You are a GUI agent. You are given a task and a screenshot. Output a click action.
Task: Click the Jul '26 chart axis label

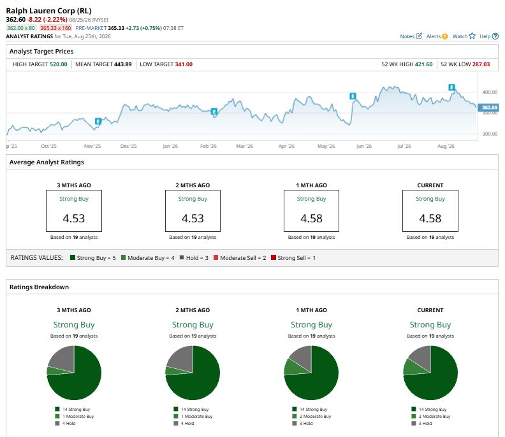click(404, 146)
